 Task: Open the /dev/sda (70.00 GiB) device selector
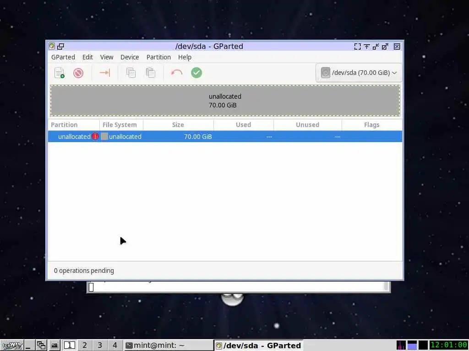(x=359, y=73)
